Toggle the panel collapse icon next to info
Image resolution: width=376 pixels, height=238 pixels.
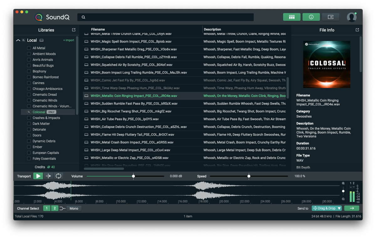(331, 17)
